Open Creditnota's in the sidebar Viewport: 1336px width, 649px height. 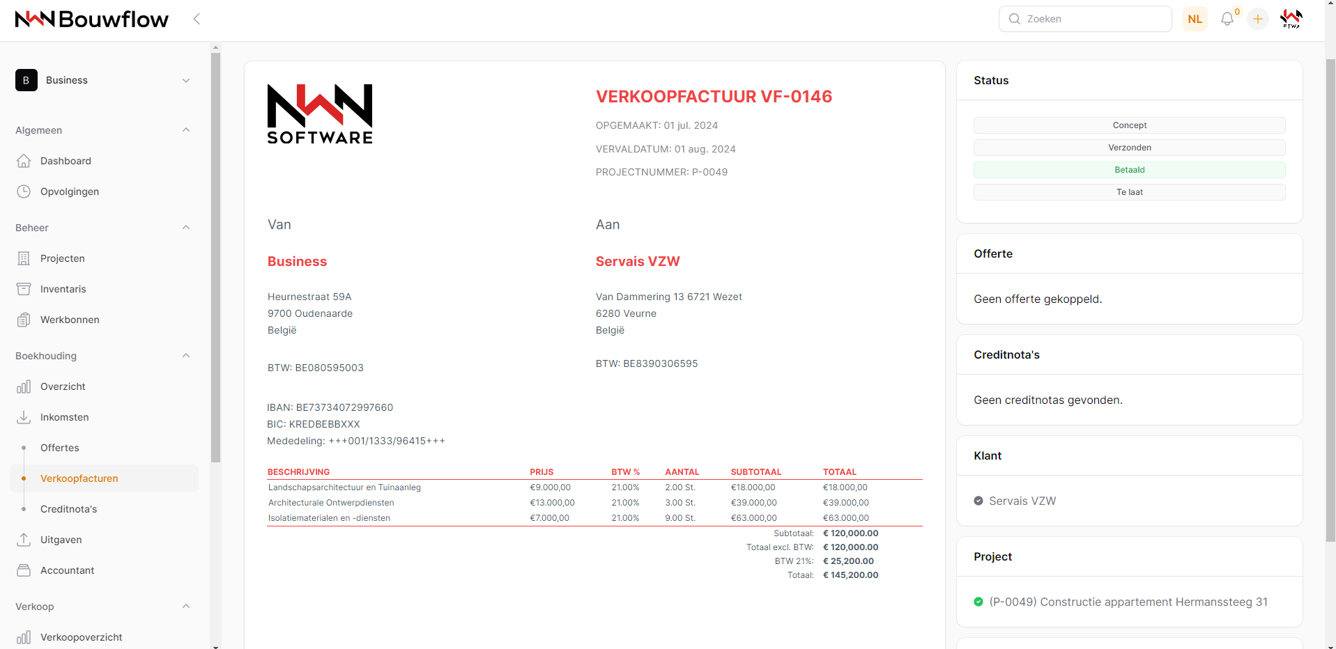pos(68,509)
